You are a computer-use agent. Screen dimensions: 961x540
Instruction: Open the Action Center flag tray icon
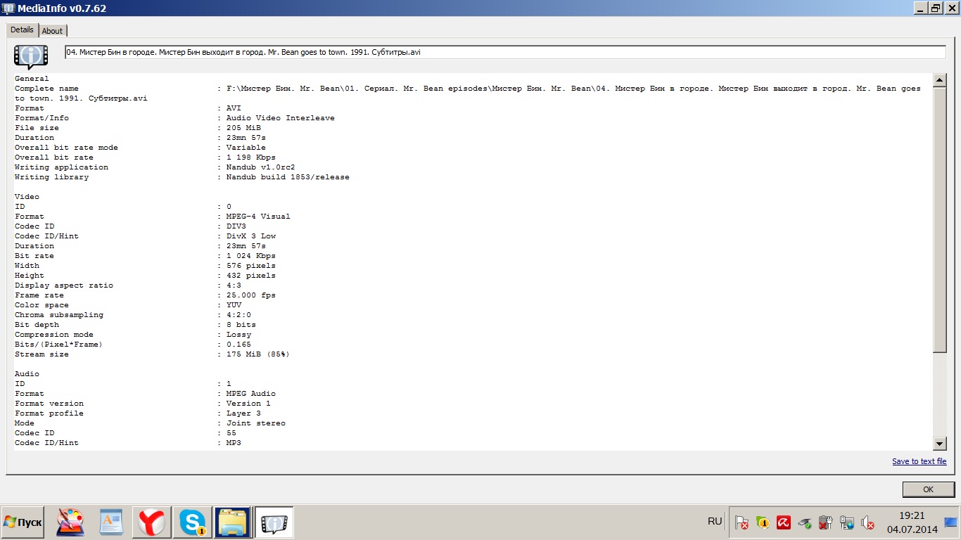tap(742, 522)
